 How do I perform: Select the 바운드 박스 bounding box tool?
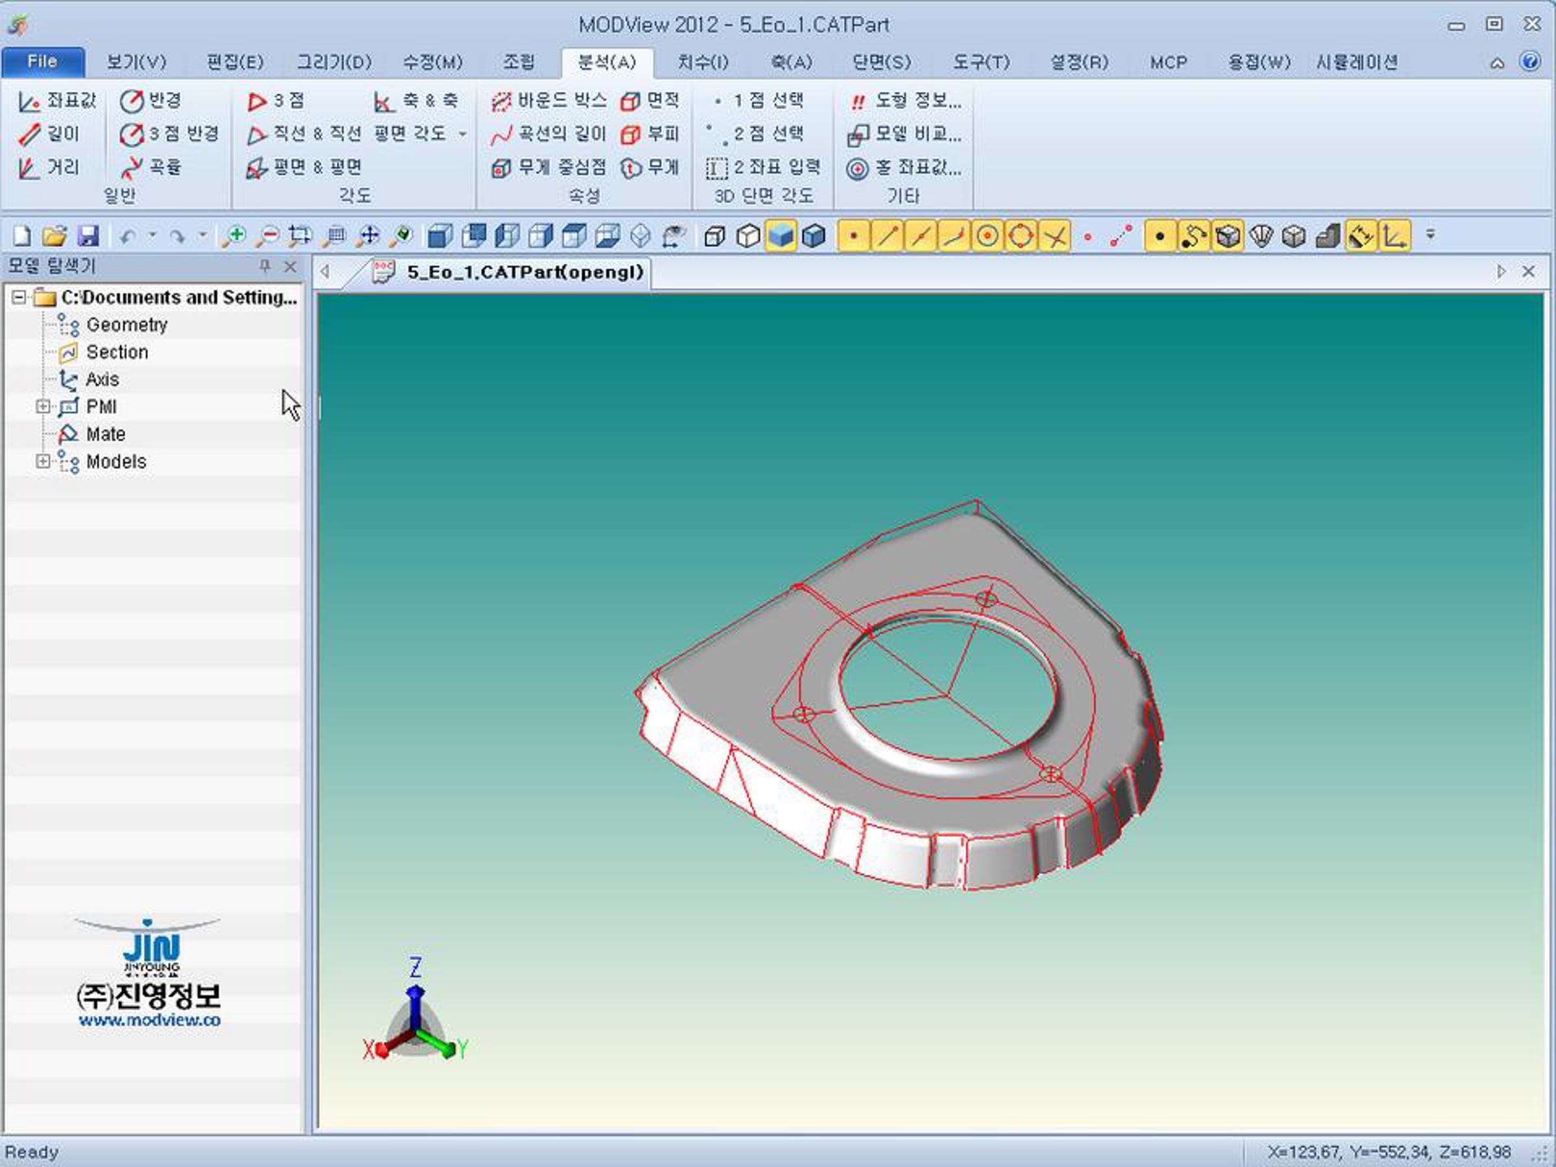click(x=548, y=100)
